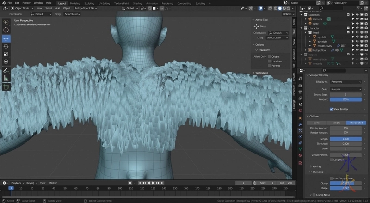Open the Scene properties tab icon
Screen dimensions: 370x203
[x=300, y=105]
